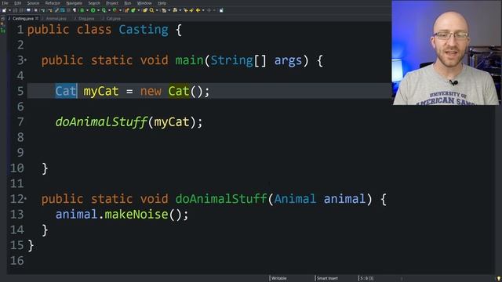
Task: Open the Search toolbar dropdown arrow
Action: (x=157, y=10)
